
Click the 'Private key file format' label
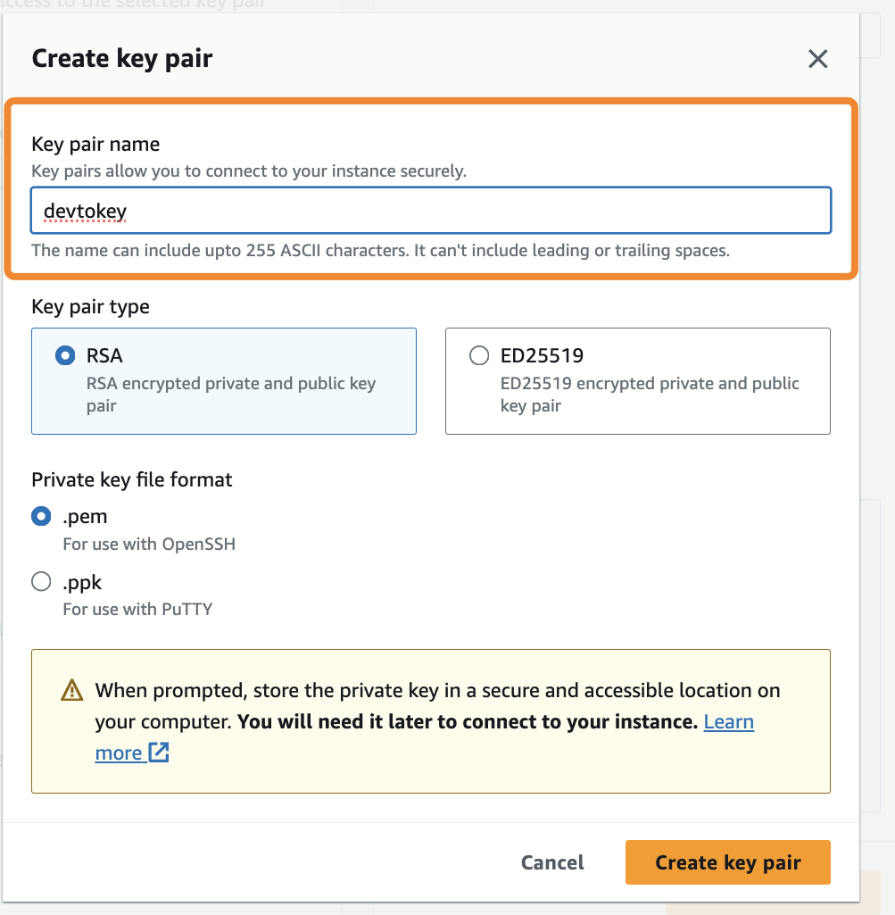pos(131,479)
